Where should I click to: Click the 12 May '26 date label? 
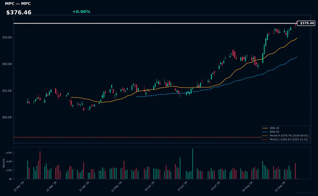117,186
